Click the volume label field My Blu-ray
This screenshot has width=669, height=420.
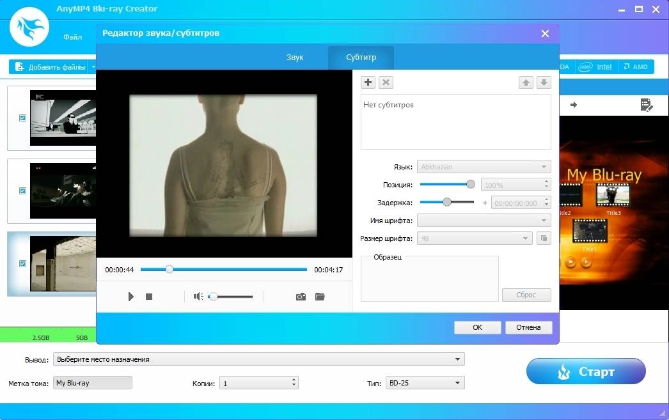pyautogui.click(x=93, y=383)
